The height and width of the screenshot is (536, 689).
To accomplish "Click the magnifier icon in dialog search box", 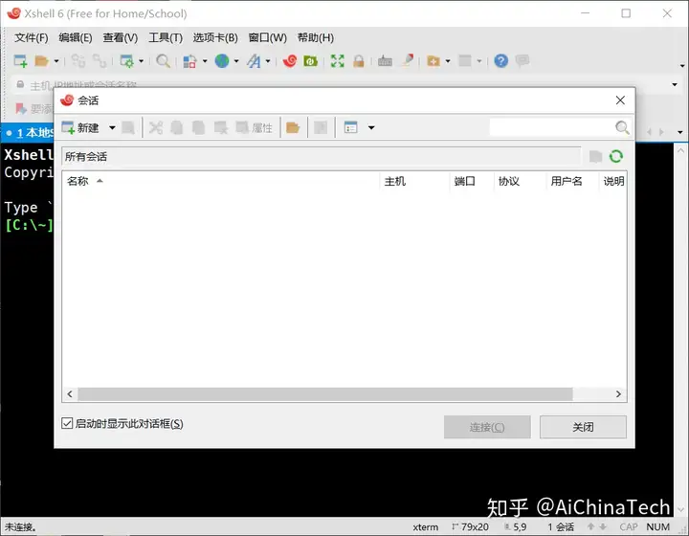I will coord(622,128).
